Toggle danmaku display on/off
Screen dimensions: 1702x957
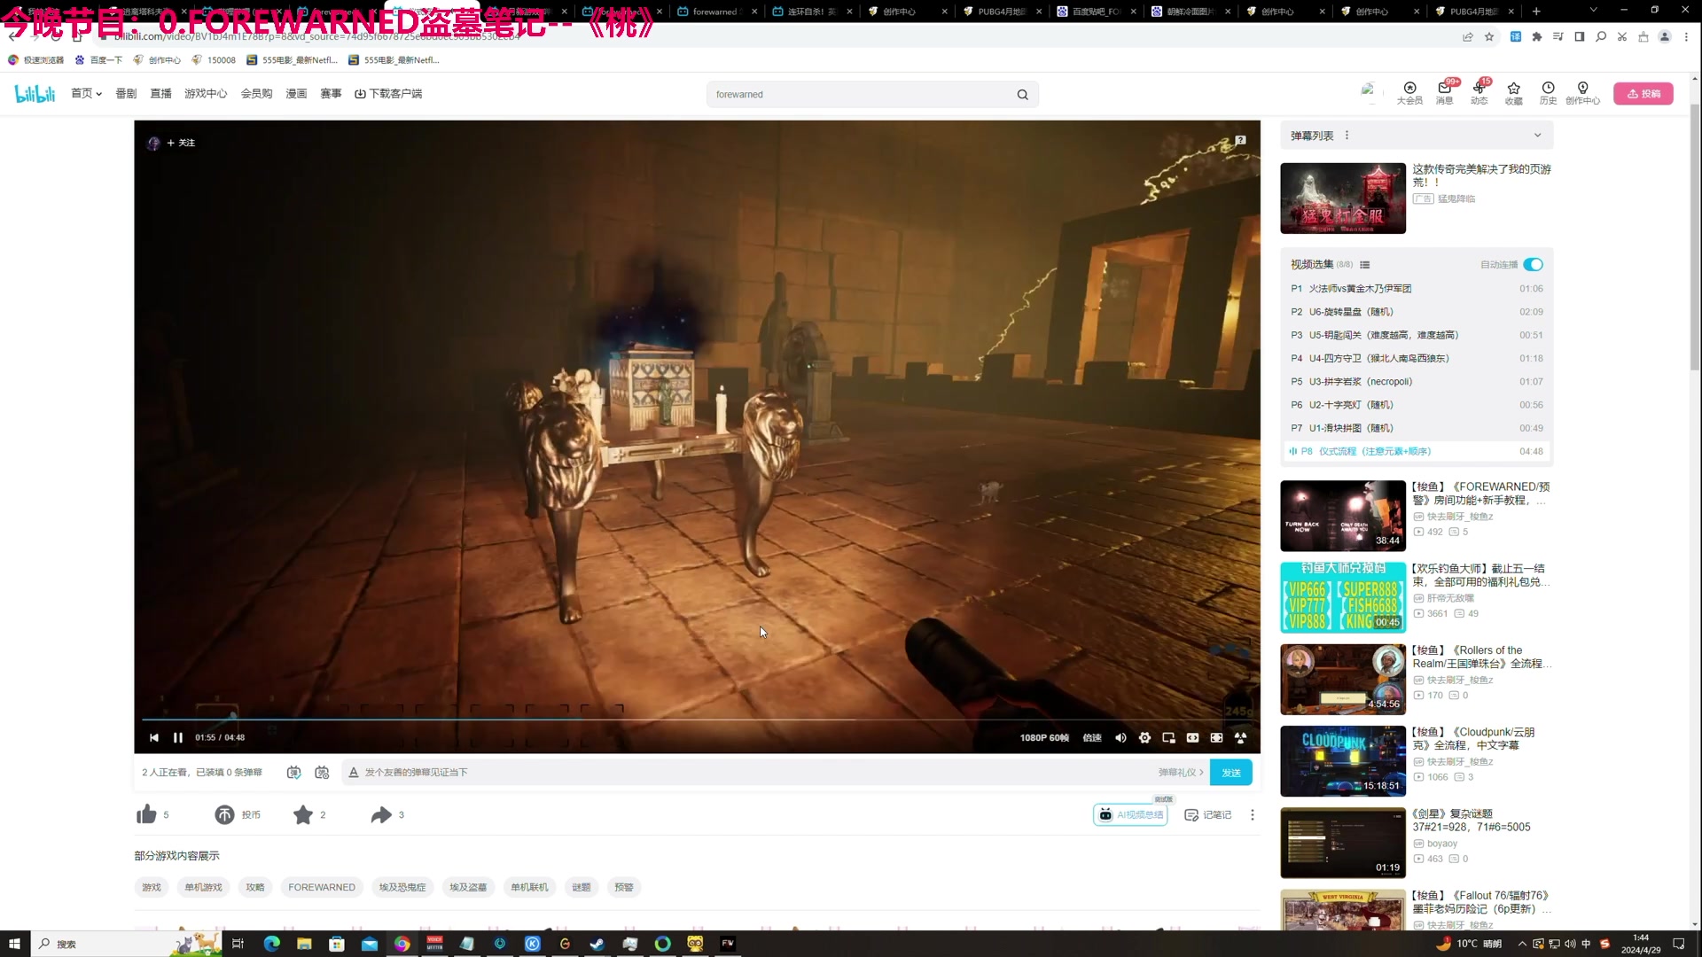pos(293,772)
